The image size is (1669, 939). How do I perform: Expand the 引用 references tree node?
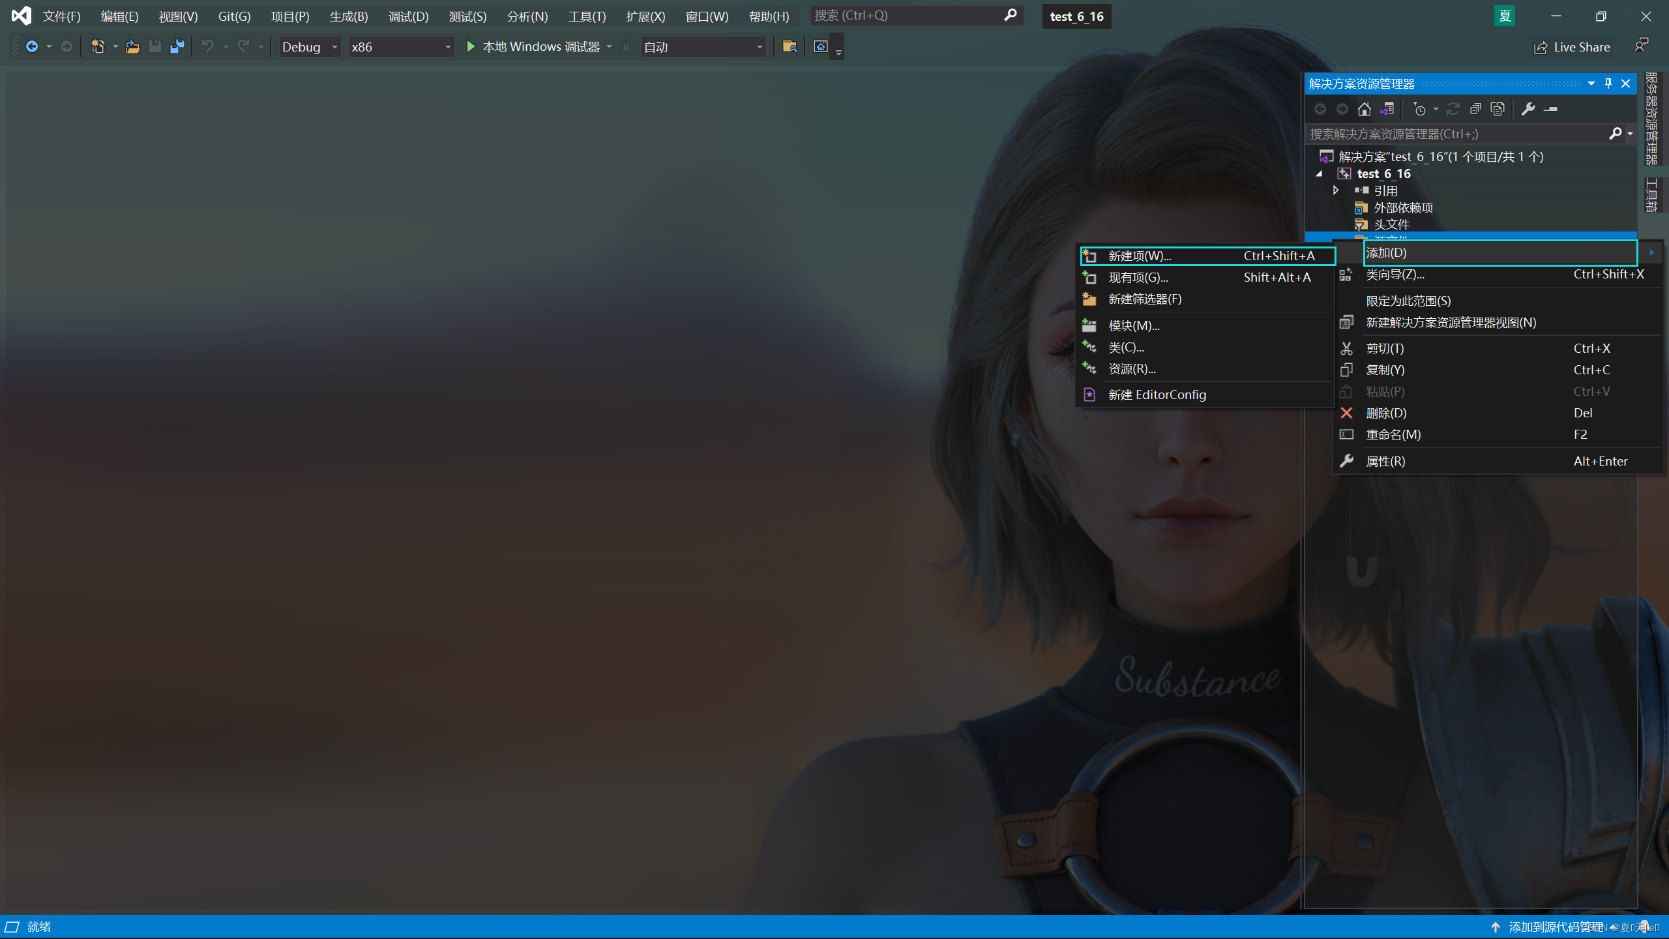pos(1335,190)
